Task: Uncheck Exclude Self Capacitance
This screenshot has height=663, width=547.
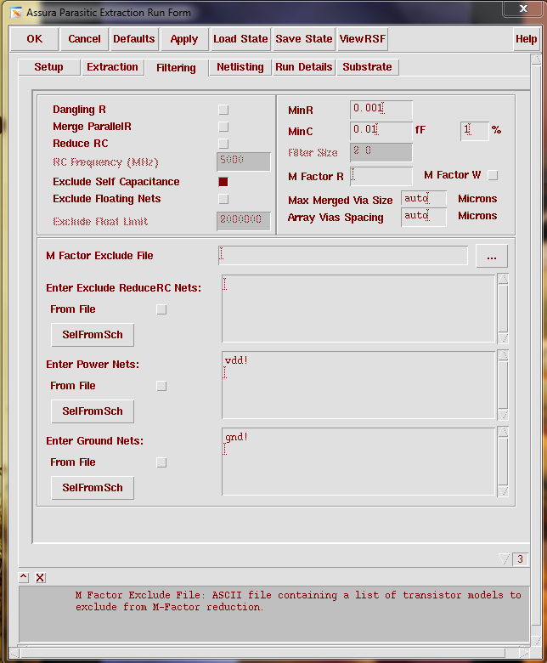Action: 223,182
